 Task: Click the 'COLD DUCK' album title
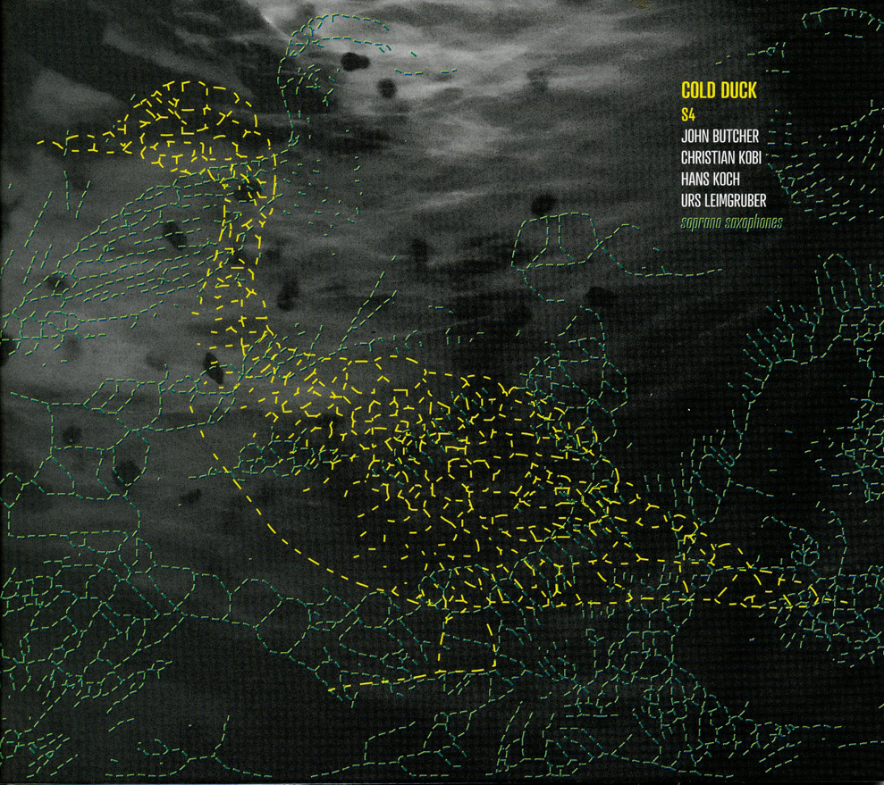tap(719, 91)
